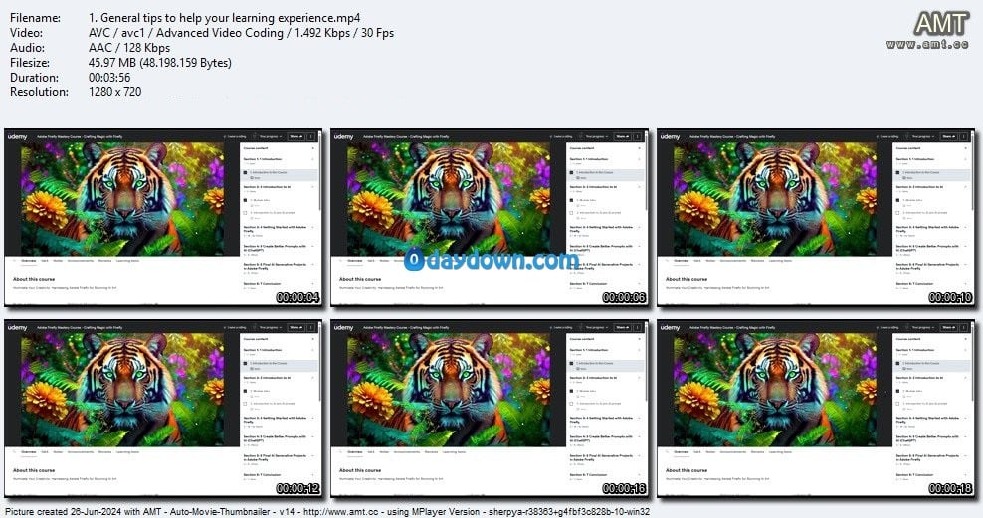983x518 pixels.
Task: Click the Udemy logo in the 00:00:06 frame
Action: [x=344, y=136]
